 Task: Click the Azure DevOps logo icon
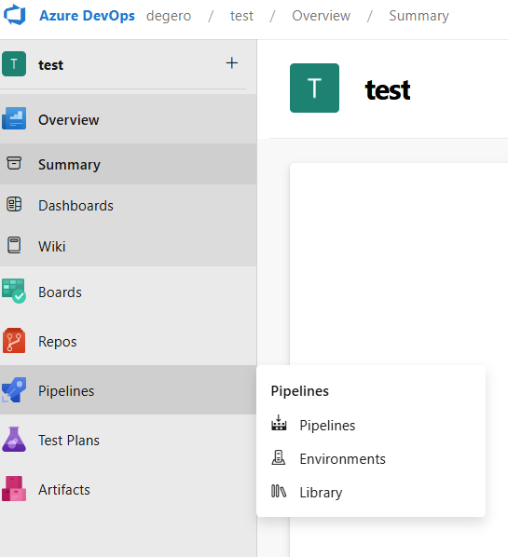15,15
